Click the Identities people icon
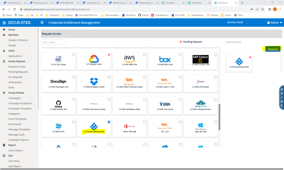The height and width of the screenshot is (170, 284). coord(4,35)
